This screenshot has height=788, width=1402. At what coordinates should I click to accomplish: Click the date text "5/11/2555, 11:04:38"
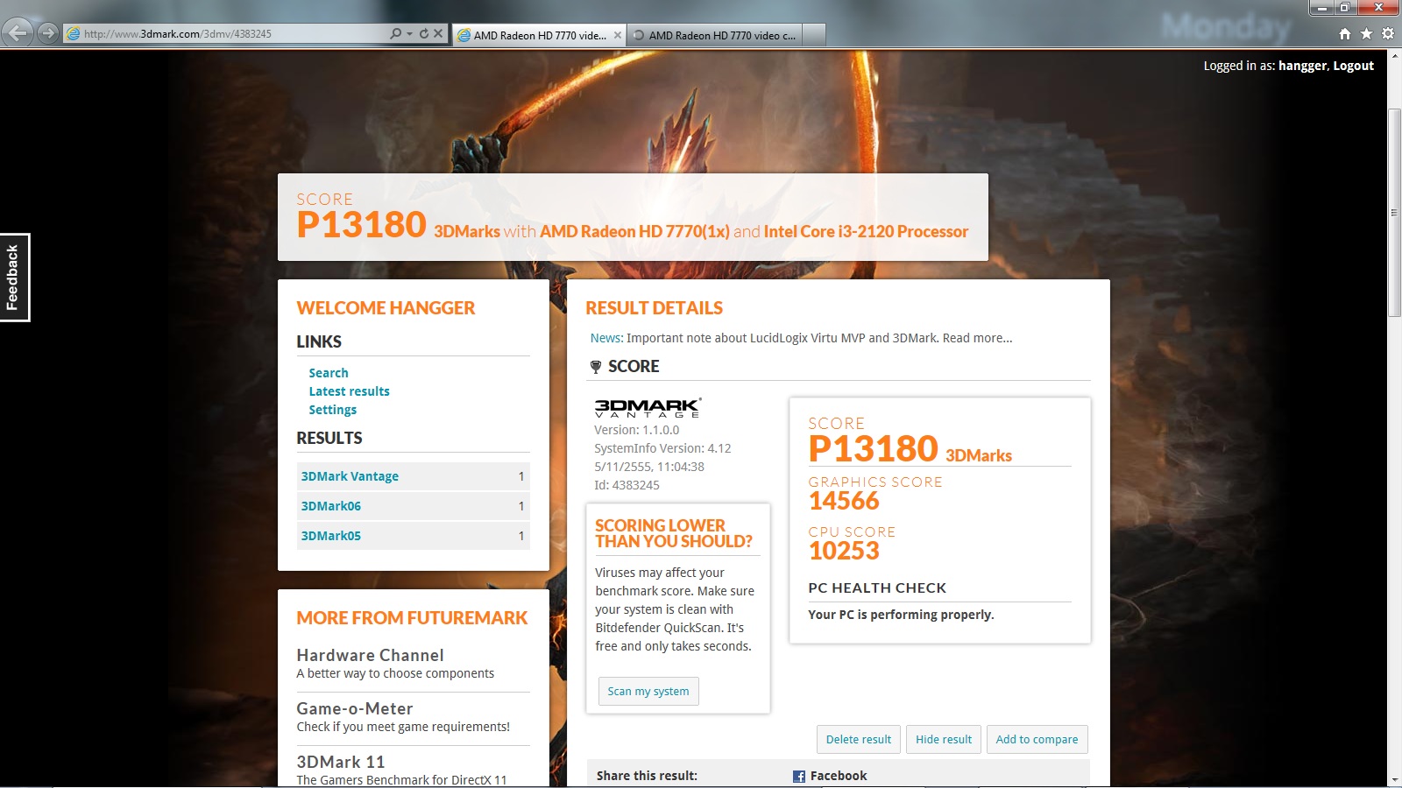(649, 467)
